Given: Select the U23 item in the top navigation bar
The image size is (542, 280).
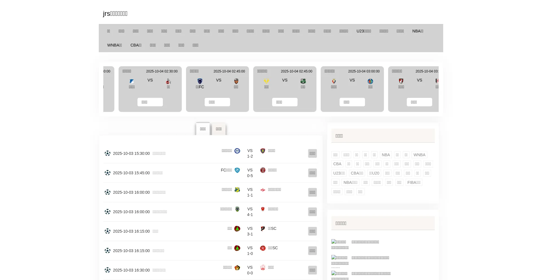Looking at the screenshot, I should pos(364,31).
